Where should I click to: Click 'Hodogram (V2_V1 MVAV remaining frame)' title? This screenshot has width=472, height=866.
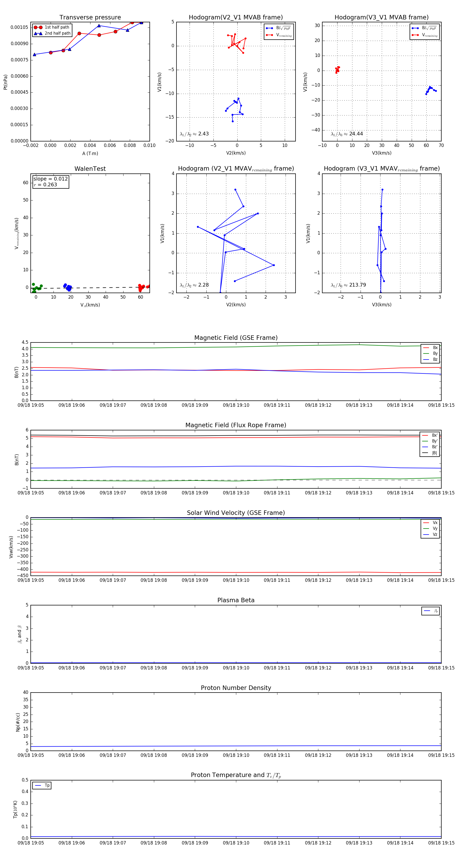tap(236, 169)
